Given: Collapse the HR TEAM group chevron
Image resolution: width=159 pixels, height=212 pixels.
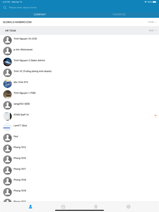Looking at the screenshot, I should (156, 31).
